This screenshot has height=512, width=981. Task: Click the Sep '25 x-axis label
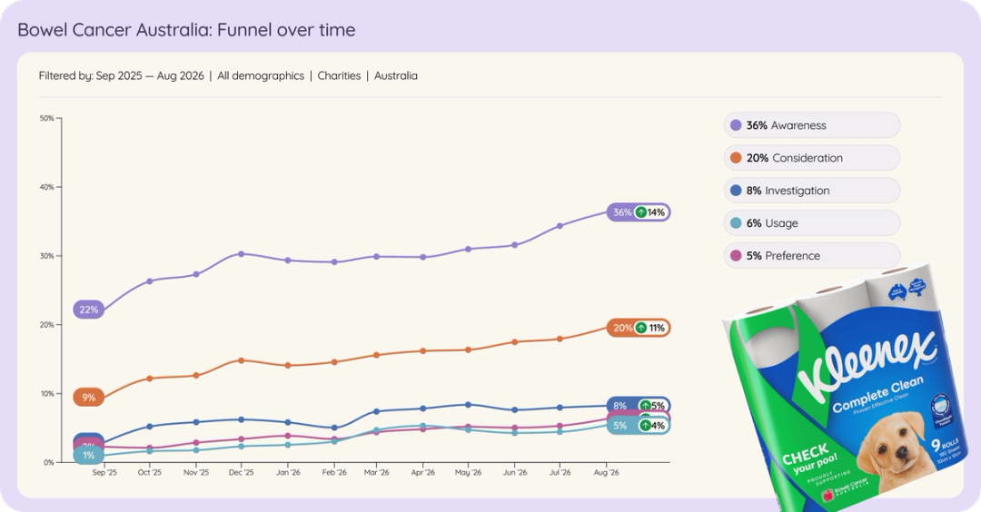pos(104,473)
